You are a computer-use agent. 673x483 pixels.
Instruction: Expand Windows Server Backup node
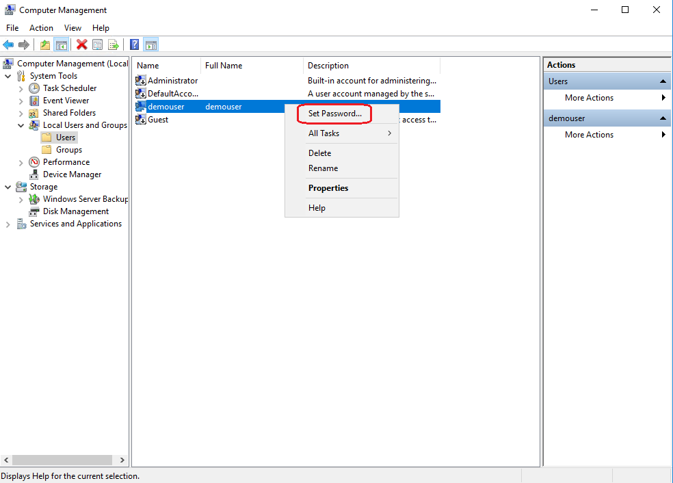pos(21,200)
